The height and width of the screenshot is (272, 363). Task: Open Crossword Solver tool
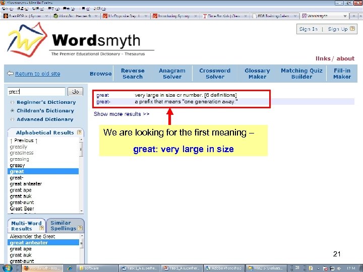tap(215, 74)
